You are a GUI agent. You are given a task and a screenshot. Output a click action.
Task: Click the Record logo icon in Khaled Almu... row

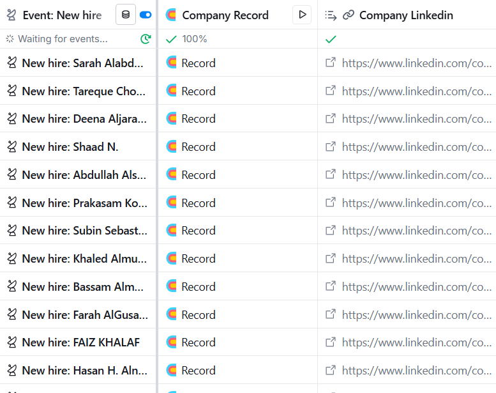[171, 258]
